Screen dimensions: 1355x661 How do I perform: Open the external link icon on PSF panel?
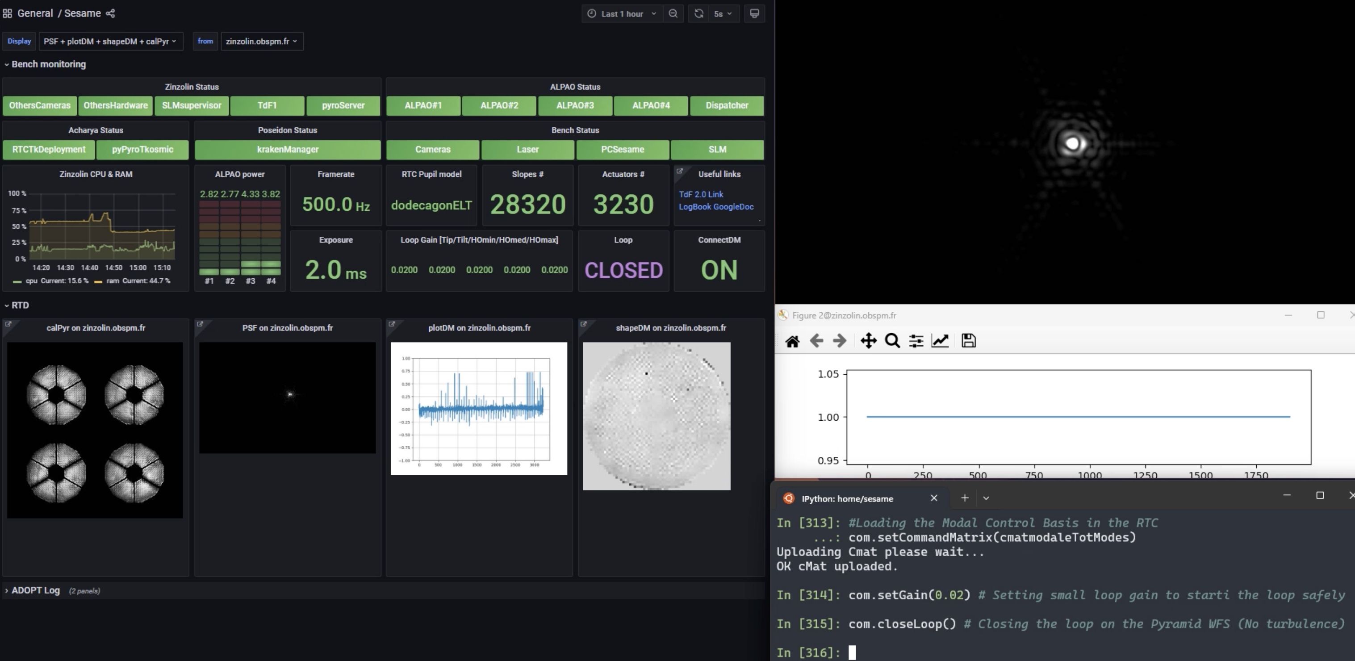pyautogui.click(x=200, y=324)
